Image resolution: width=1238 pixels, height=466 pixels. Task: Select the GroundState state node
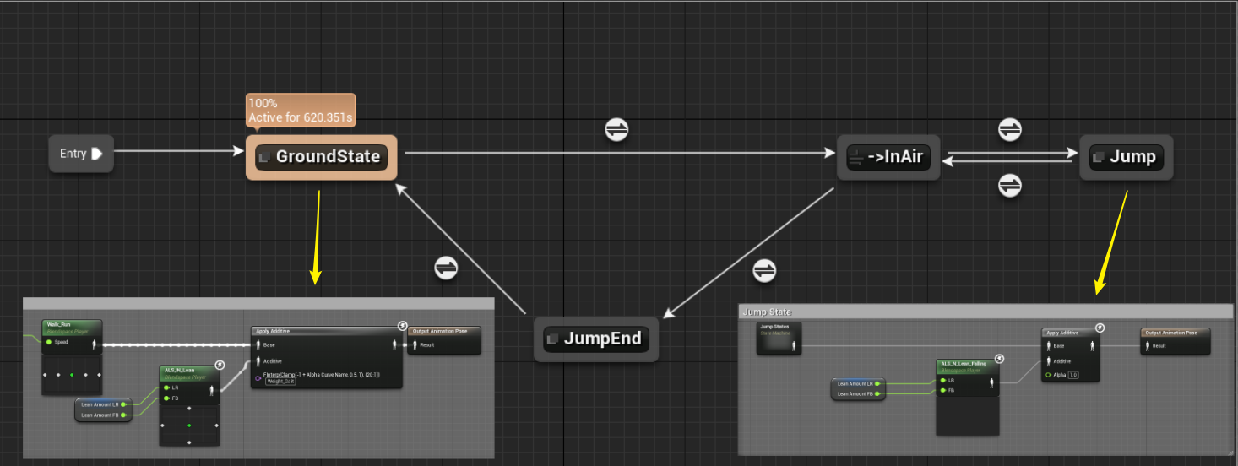322,156
